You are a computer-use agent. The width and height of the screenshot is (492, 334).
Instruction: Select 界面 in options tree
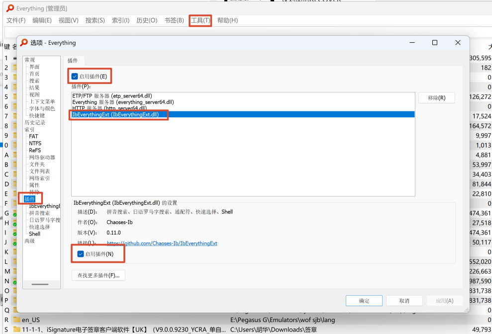[34, 67]
